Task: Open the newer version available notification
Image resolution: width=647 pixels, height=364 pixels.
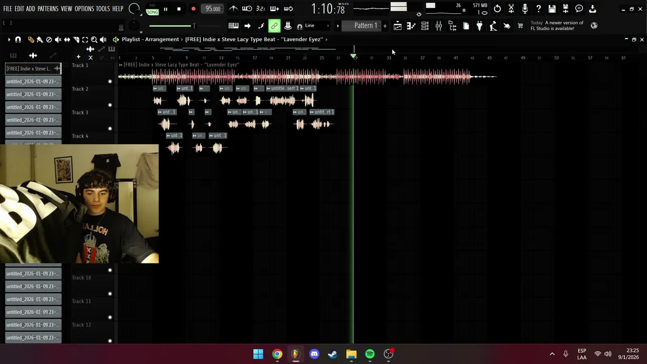Action: [557, 25]
